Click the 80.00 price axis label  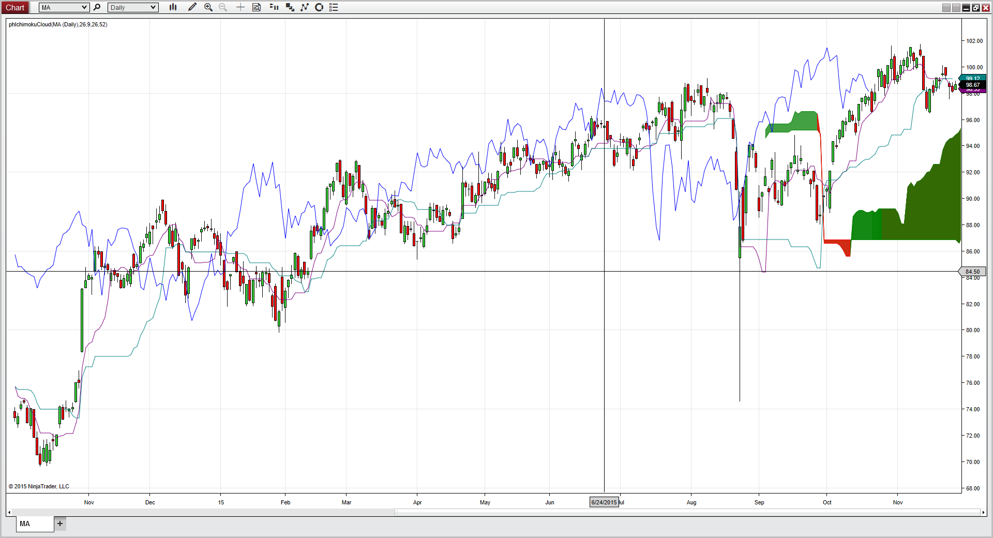click(x=973, y=330)
